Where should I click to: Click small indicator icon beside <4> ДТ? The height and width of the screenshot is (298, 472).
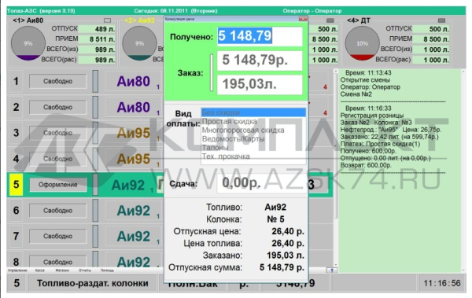(x=441, y=20)
